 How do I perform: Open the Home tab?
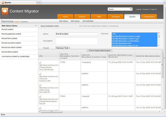coord(65,17)
